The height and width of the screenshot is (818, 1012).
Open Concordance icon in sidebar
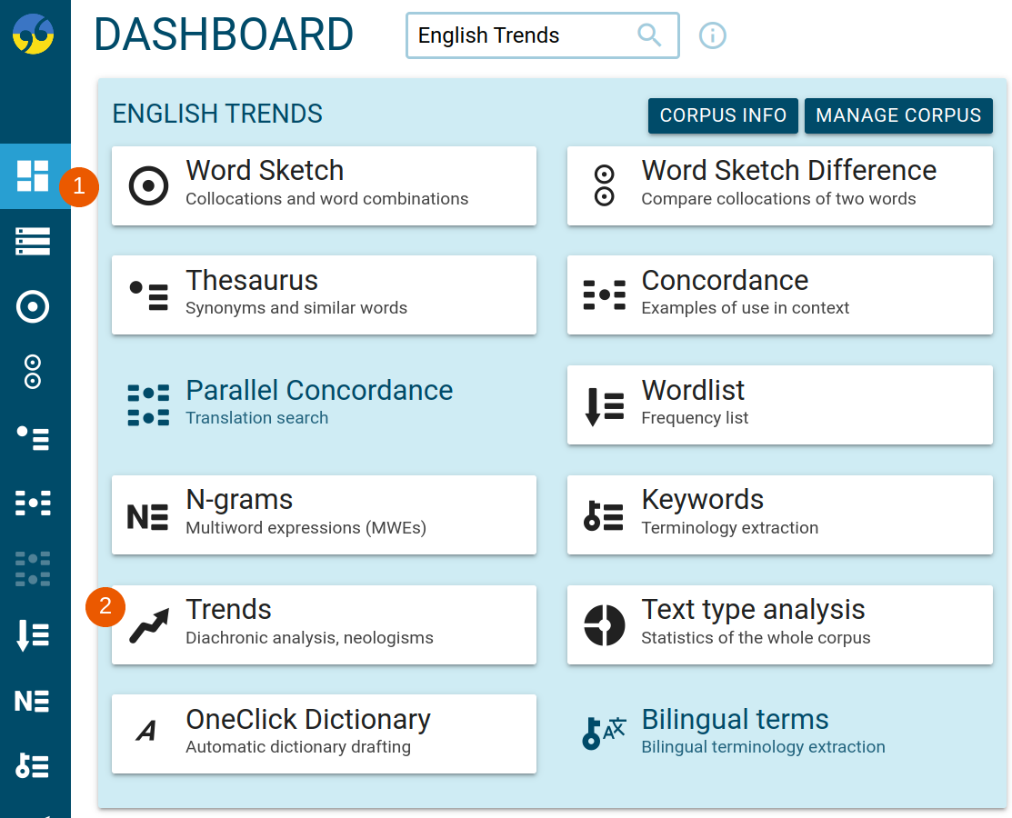pos(33,503)
